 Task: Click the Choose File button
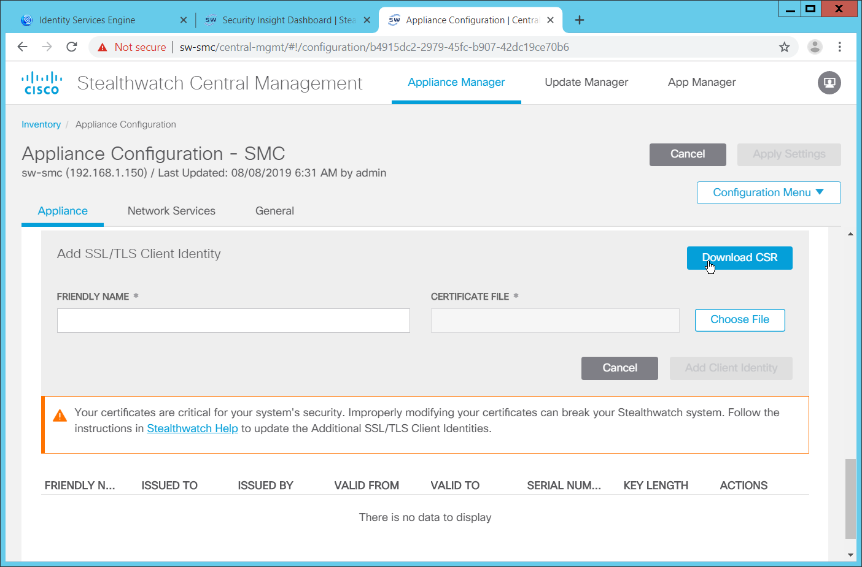click(x=739, y=320)
